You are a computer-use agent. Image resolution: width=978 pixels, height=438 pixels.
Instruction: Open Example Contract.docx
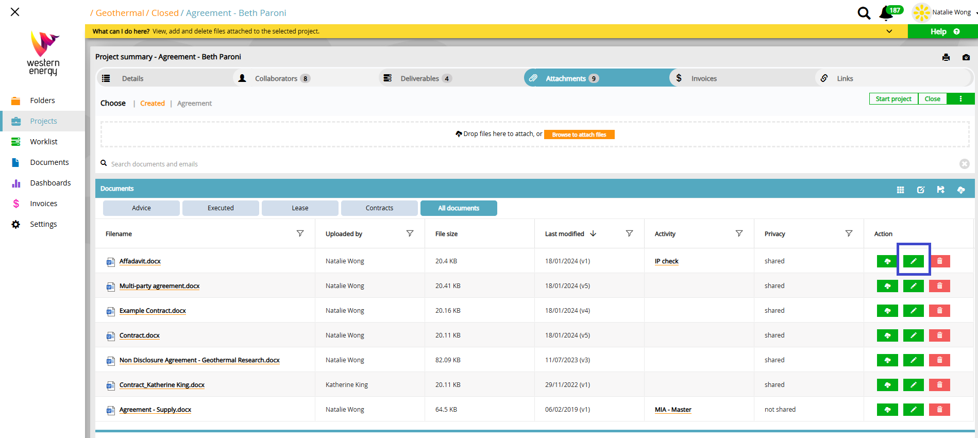[153, 311]
